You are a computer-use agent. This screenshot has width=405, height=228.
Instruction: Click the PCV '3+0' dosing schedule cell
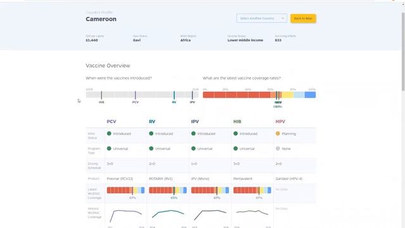point(109,163)
